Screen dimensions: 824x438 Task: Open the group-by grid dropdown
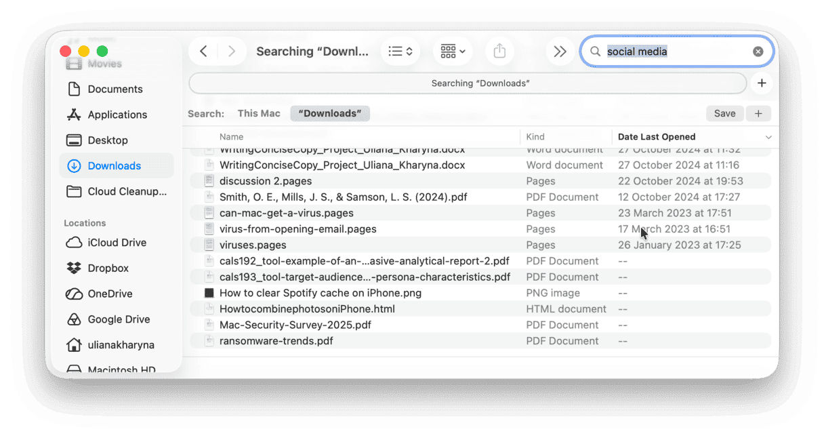pos(453,52)
